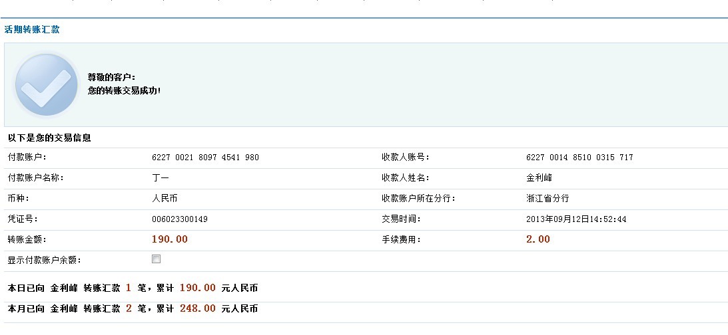Click the 以下是您的交易信息 section heading

point(49,138)
